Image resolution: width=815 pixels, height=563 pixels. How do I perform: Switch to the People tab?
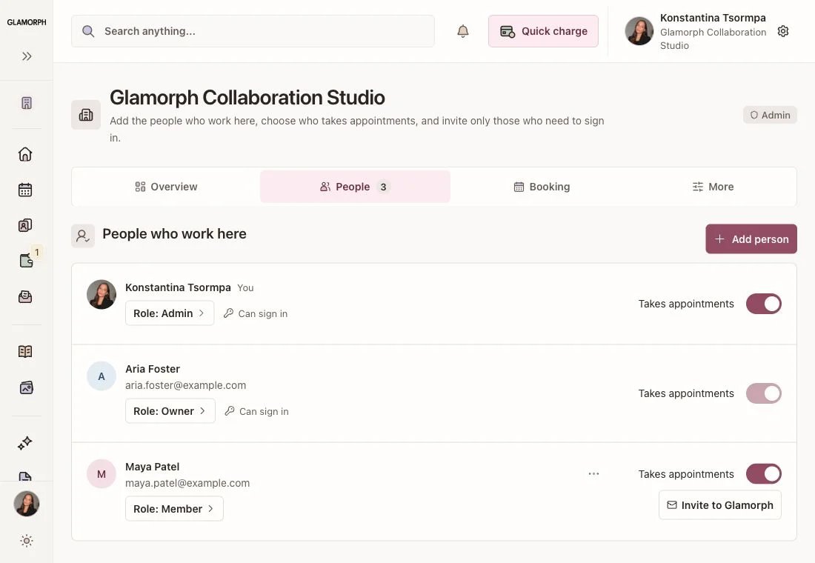pos(355,187)
